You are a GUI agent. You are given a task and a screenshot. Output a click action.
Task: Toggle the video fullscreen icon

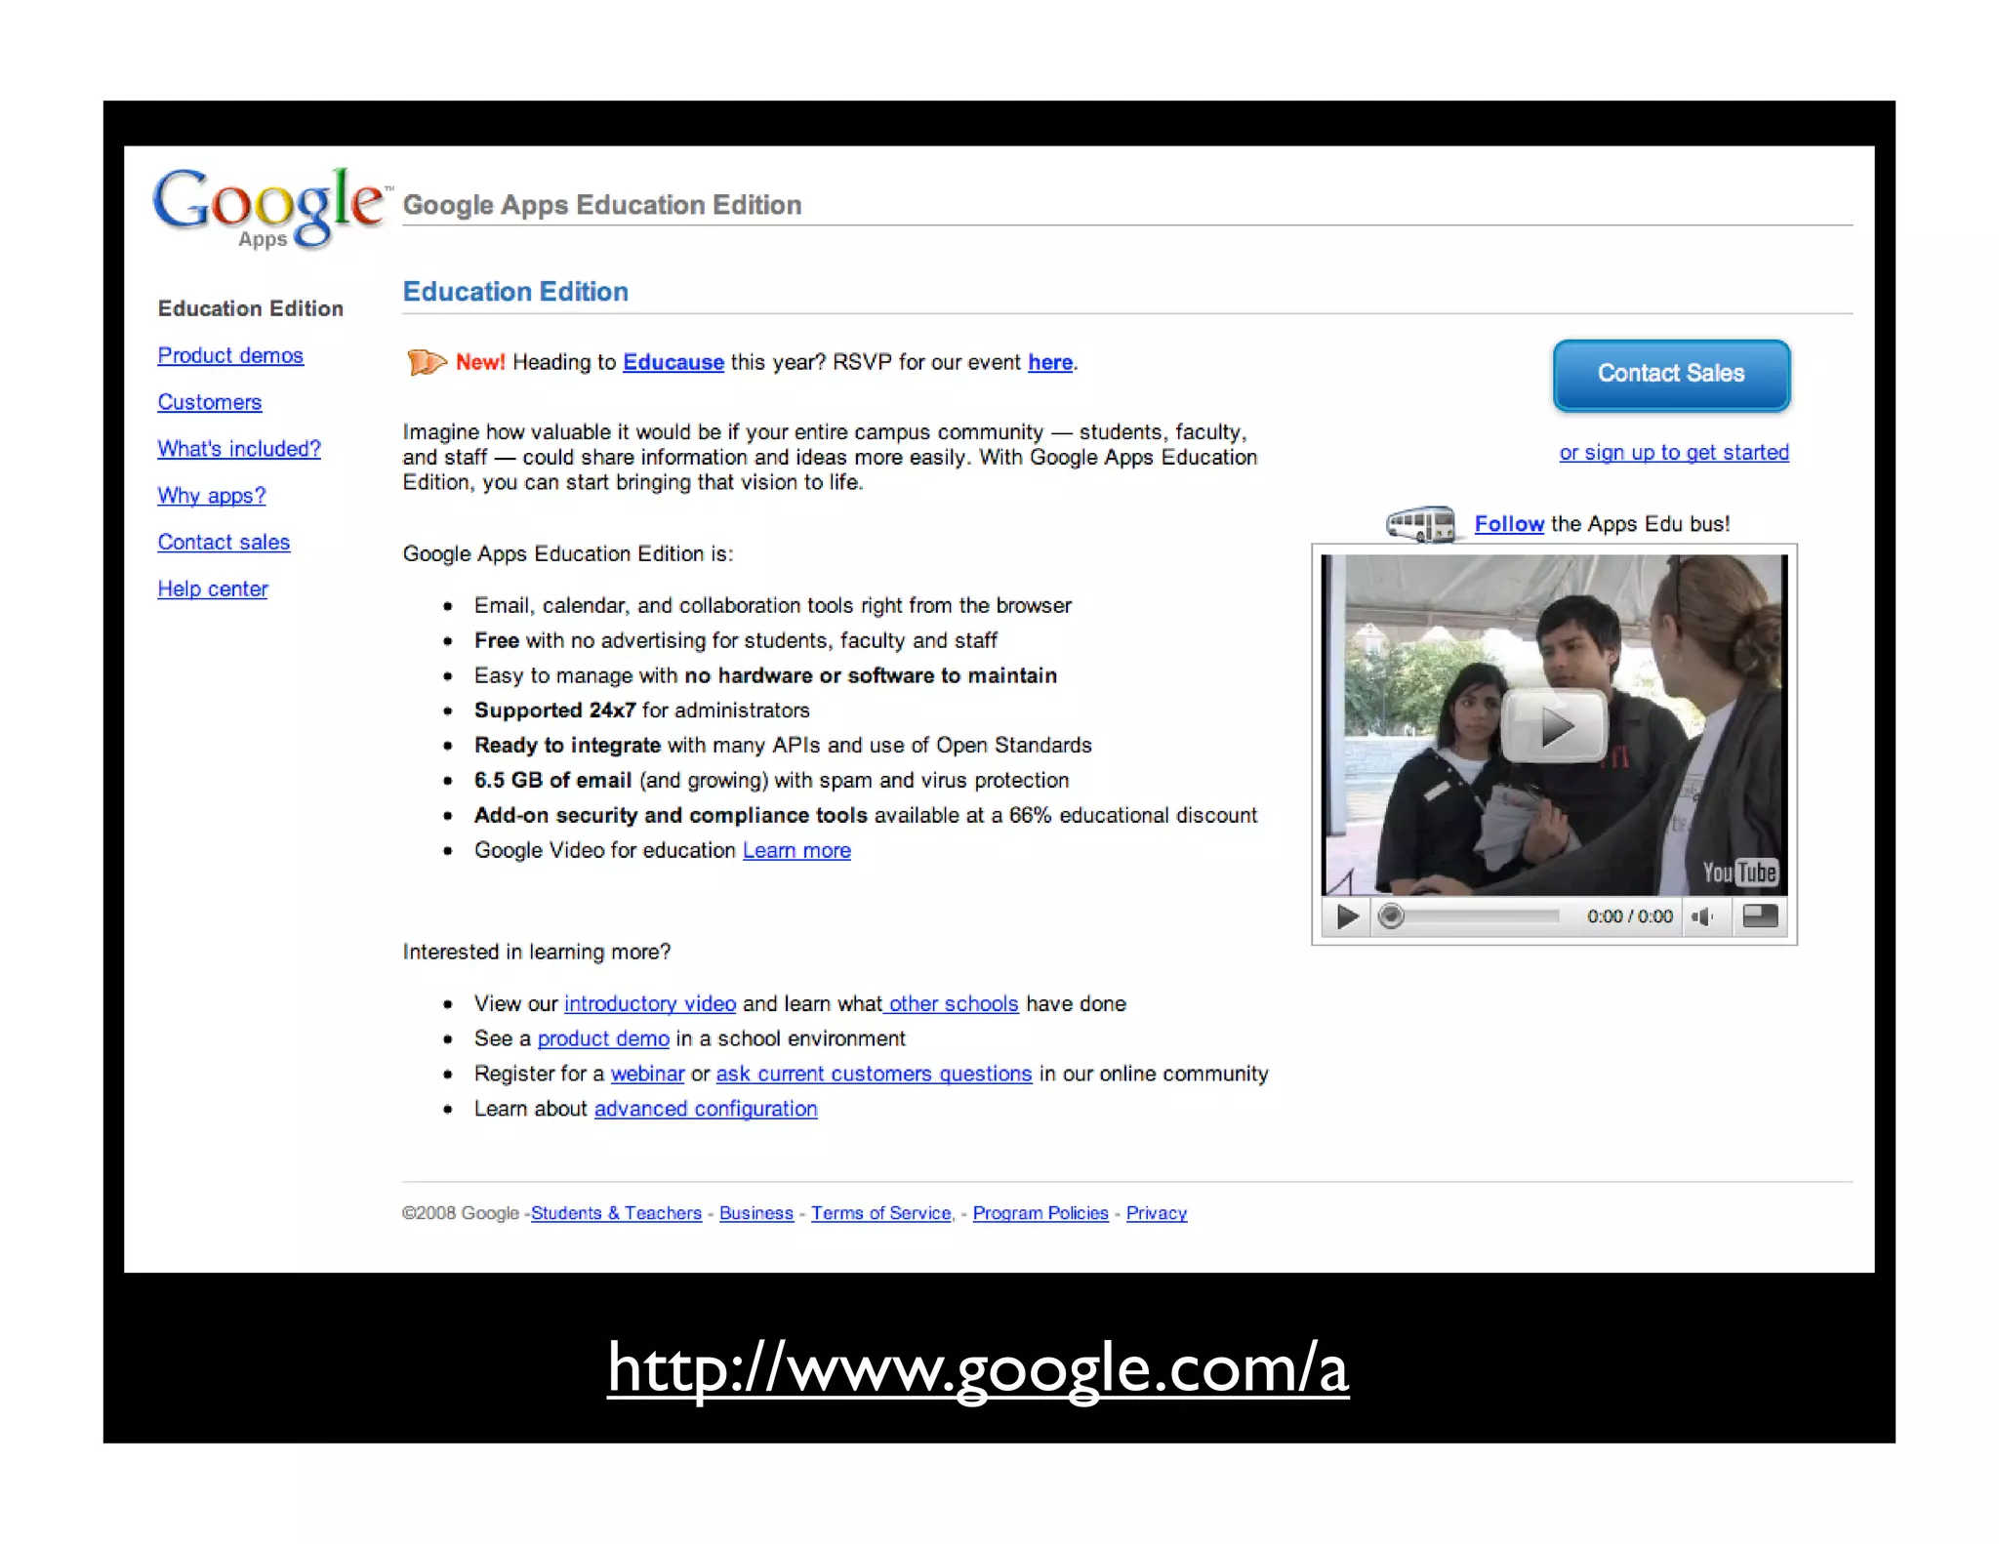pyautogui.click(x=1760, y=915)
